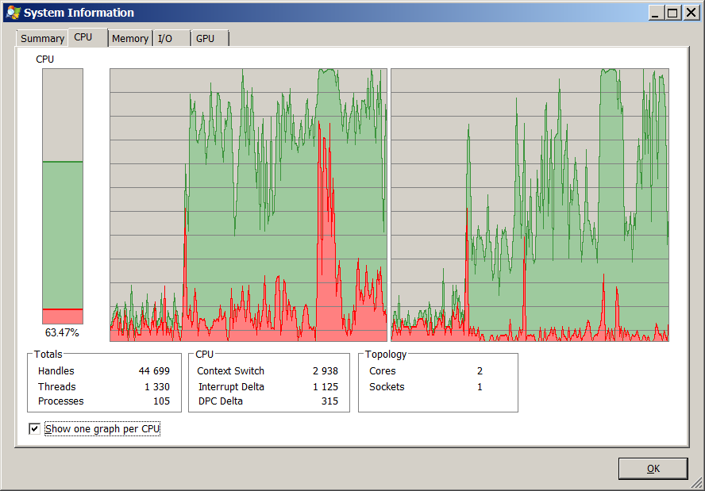Open the Memory tab
Screen dimensions: 705x491
click(130, 39)
